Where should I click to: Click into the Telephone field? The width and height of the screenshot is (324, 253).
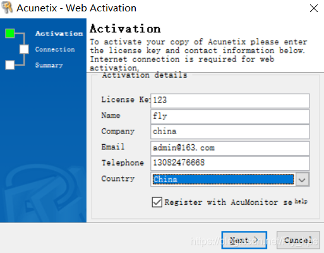click(x=230, y=163)
